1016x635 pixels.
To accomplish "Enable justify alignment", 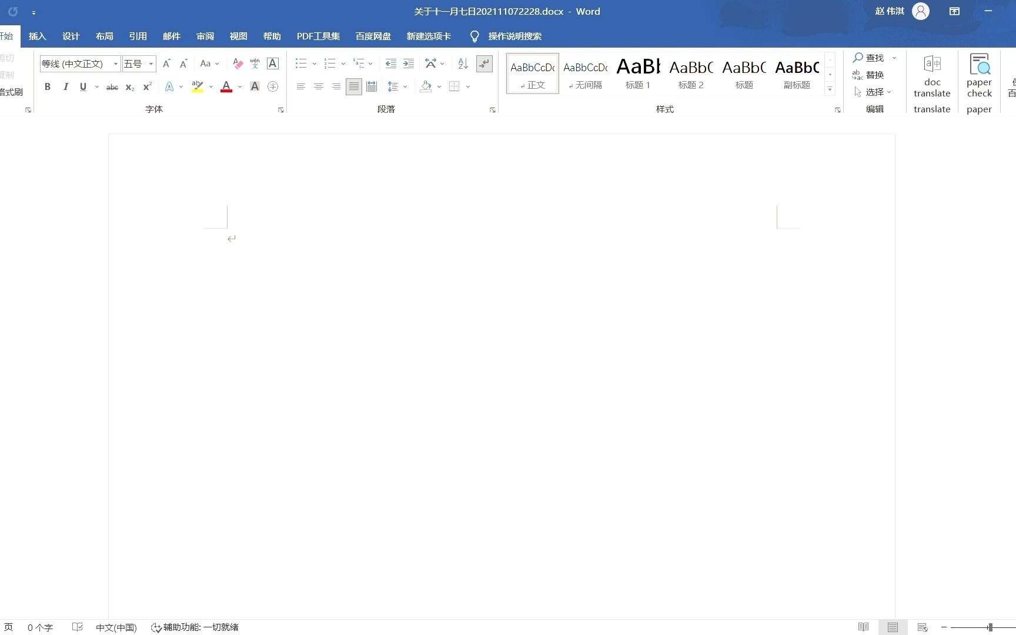I will (353, 86).
